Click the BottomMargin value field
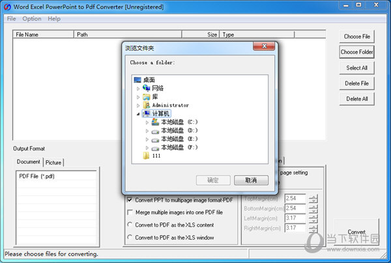 pyautogui.click(x=295, y=208)
